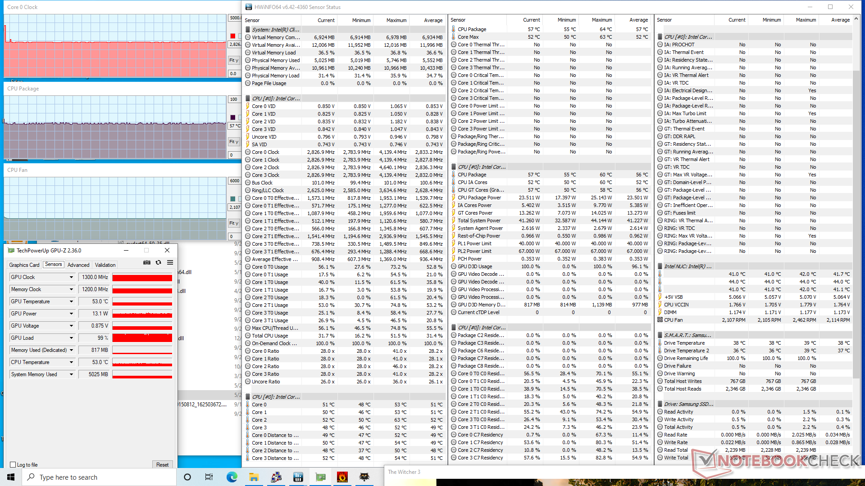Switch to The Witcher 3 wolf taskbar icon
Image resolution: width=865 pixels, height=486 pixels.
[364, 477]
